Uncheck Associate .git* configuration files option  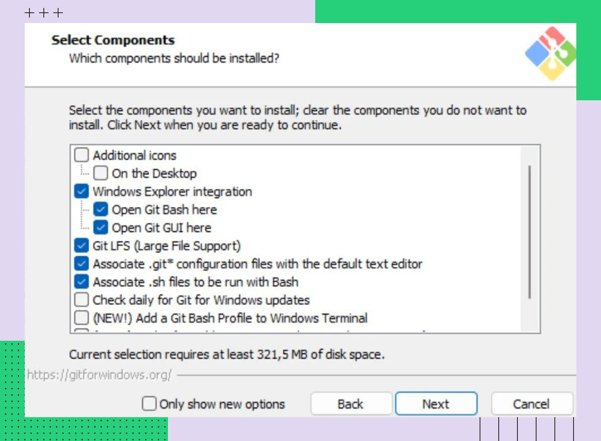[82, 263]
